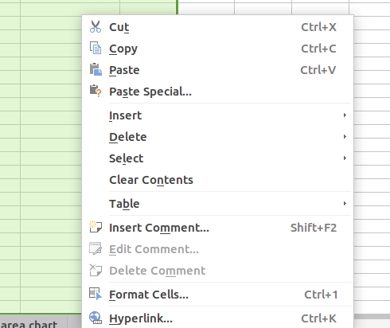
Task: Choose Format Cells... menu entry
Action: (217, 294)
